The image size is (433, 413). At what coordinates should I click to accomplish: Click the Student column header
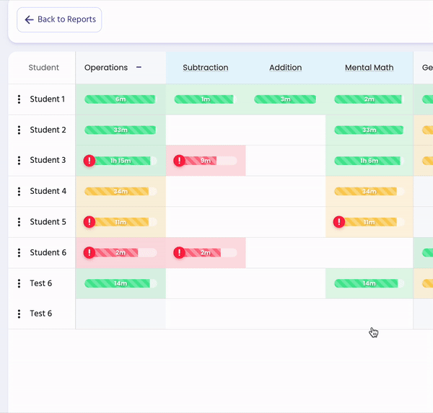[43, 68]
